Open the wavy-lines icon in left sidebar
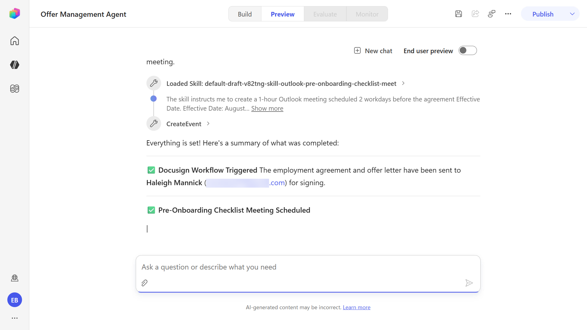The image size is (587, 330). [x=15, y=89]
